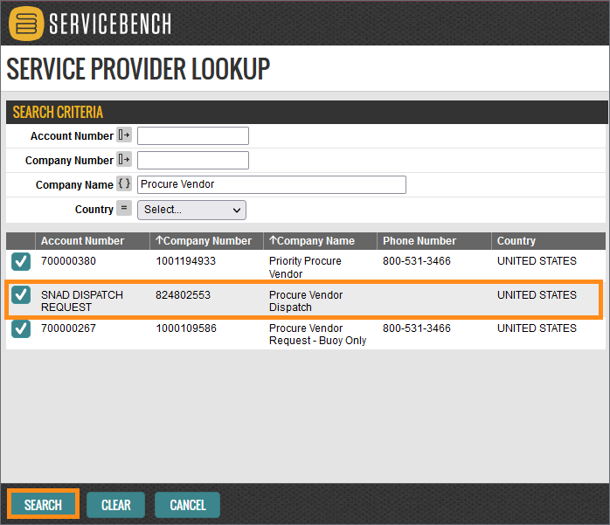Sort by the Company Name column header
This screenshot has width=610, height=525.
click(312, 241)
